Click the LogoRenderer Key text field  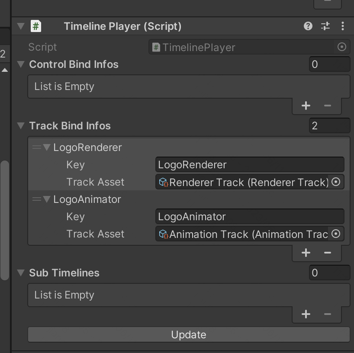point(249,165)
